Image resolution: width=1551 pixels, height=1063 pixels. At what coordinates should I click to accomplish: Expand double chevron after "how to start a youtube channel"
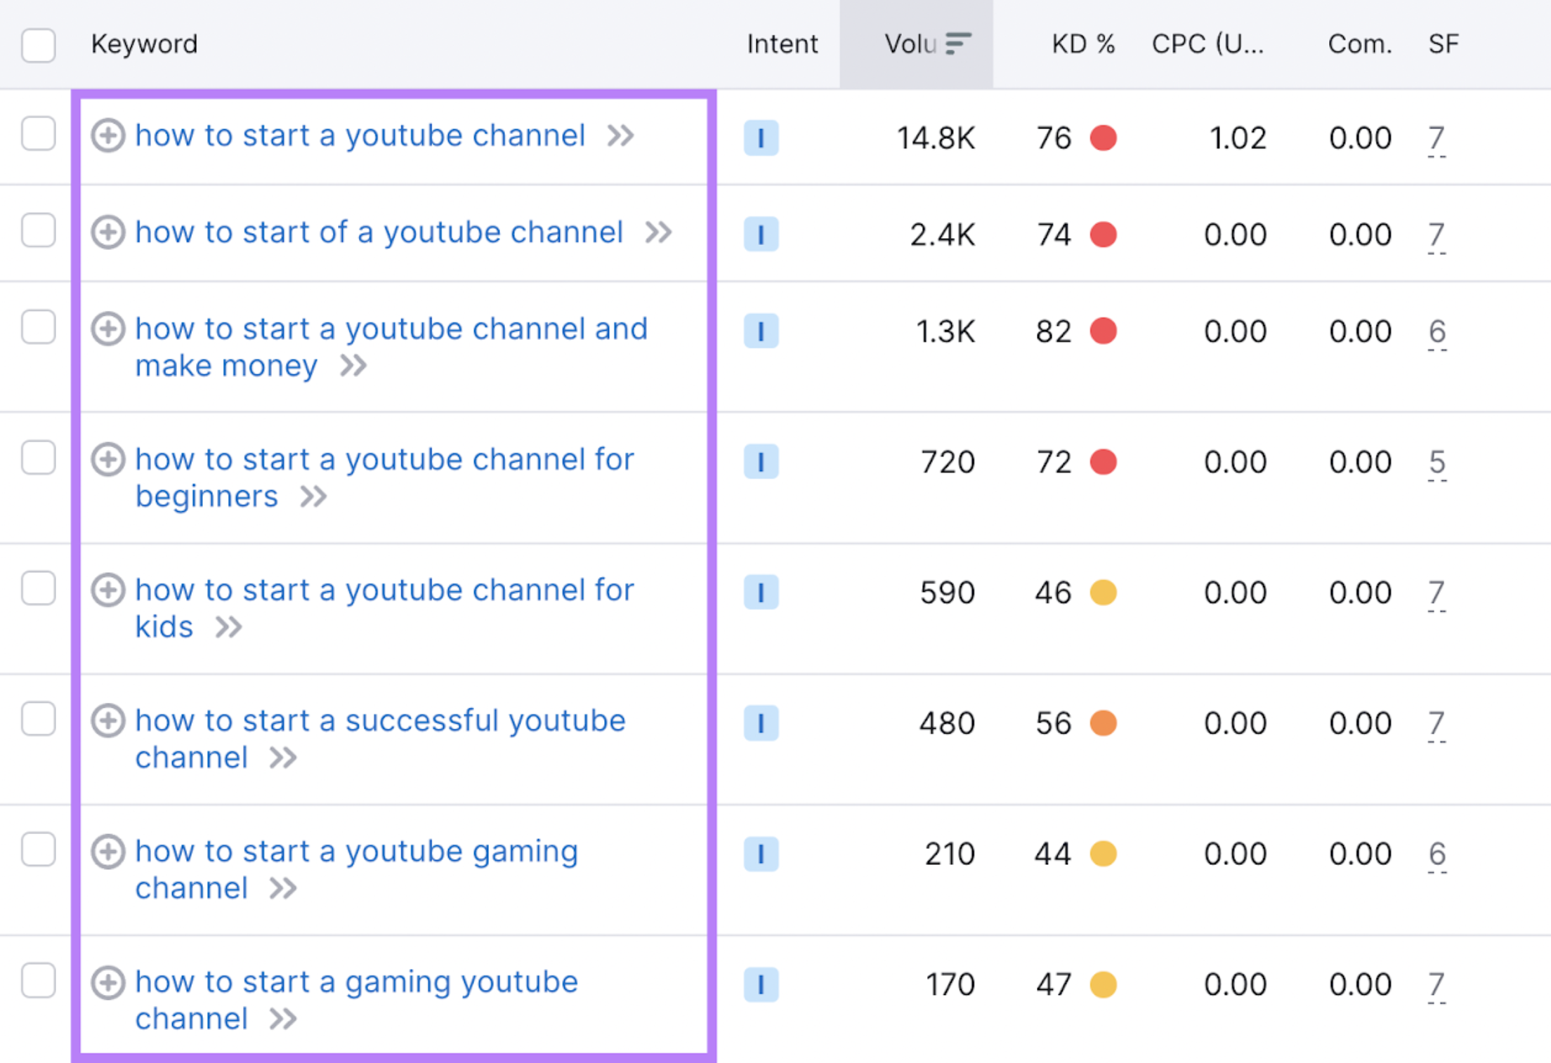click(x=620, y=136)
